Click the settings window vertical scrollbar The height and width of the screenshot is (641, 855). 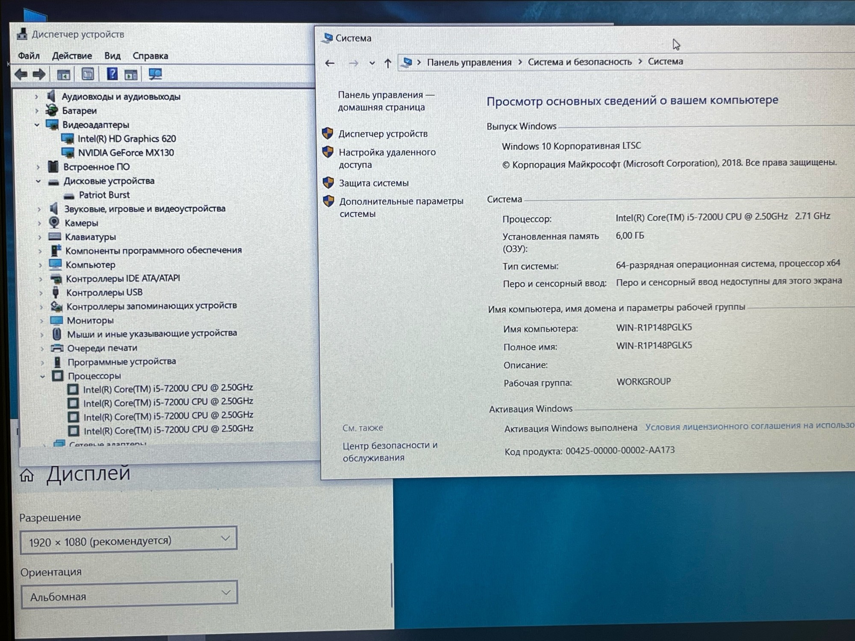391,585
